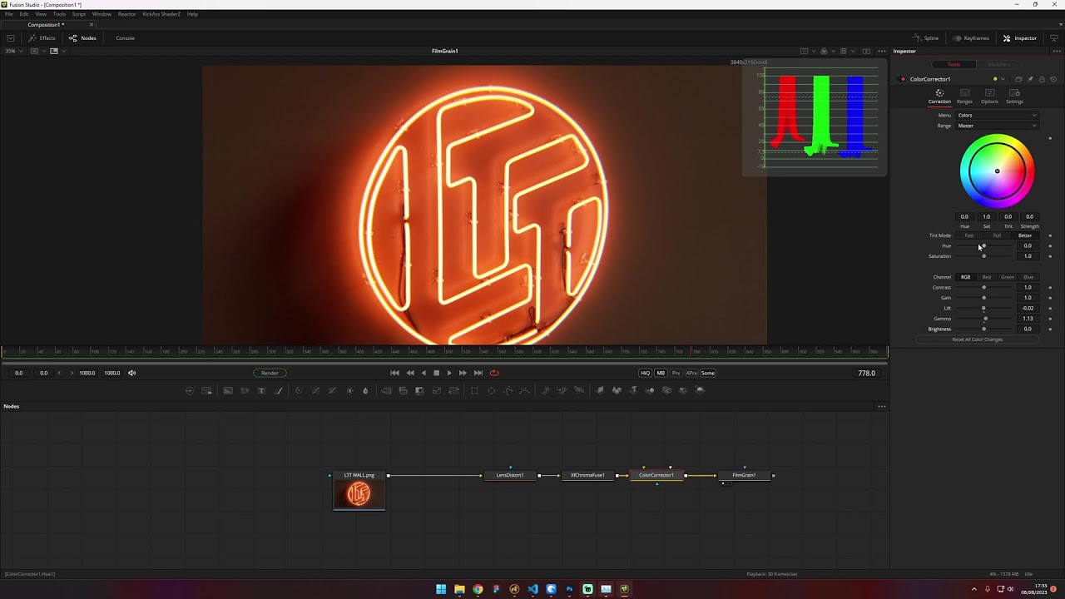Select the Rectangle mask tool in toolbar
The width and height of the screenshot is (1065, 599).
pos(474,391)
